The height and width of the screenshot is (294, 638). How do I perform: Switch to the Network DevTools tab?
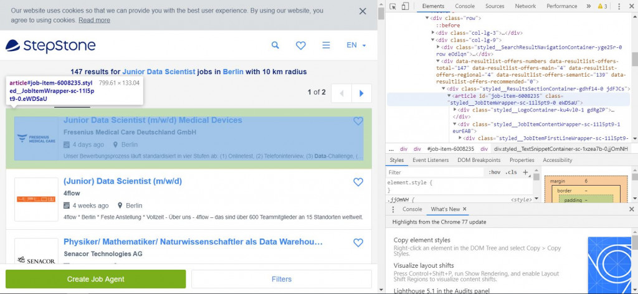[x=525, y=6]
